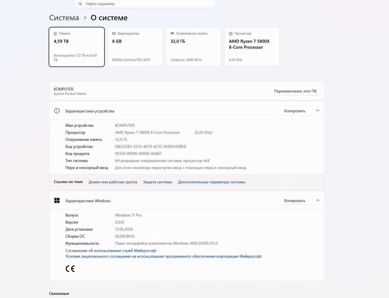Select installation date '13.06.2026'
389x298 pixels.
124,229
